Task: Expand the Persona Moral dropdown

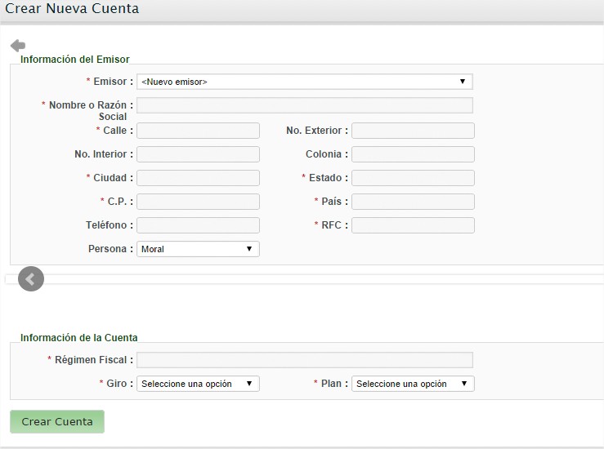Action: [198, 249]
